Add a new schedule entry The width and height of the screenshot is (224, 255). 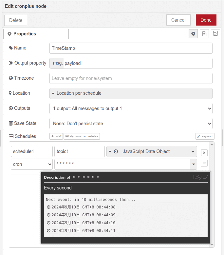tap(56, 136)
